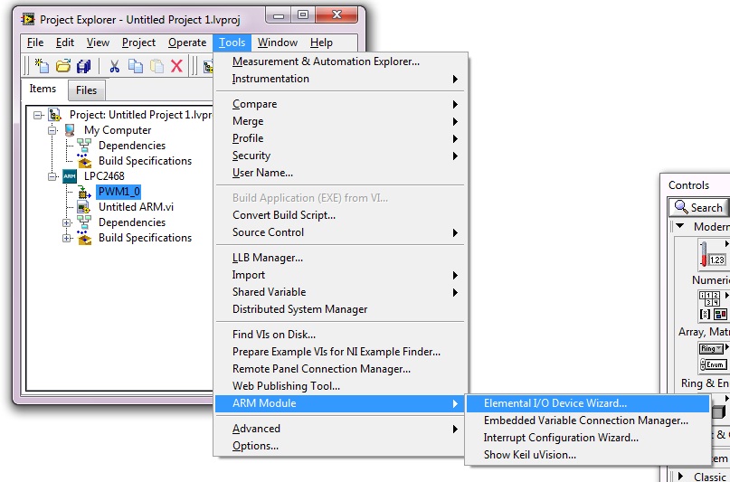The image size is (730, 482).
Task: Open the Compare submenu
Action: (x=342, y=104)
